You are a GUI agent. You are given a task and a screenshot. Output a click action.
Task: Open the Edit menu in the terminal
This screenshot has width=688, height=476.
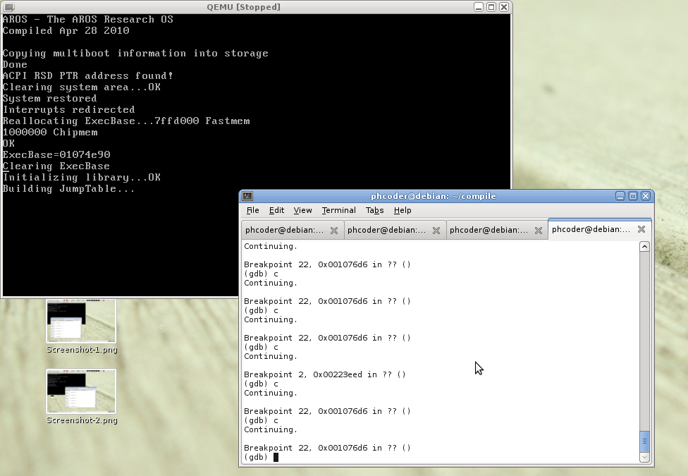click(x=276, y=210)
